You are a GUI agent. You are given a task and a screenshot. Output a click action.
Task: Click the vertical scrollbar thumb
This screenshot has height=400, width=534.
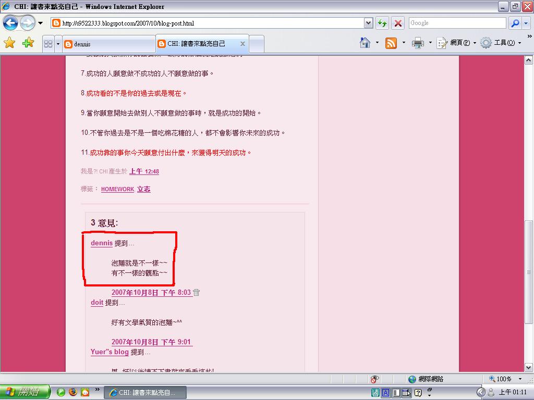click(x=529, y=272)
